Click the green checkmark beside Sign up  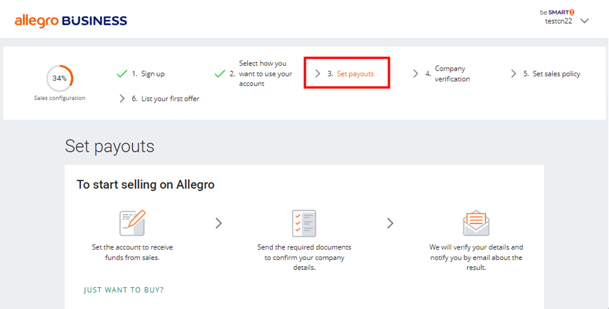click(122, 74)
